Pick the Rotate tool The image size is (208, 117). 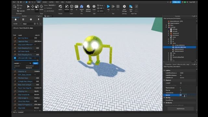tap(41, 7)
